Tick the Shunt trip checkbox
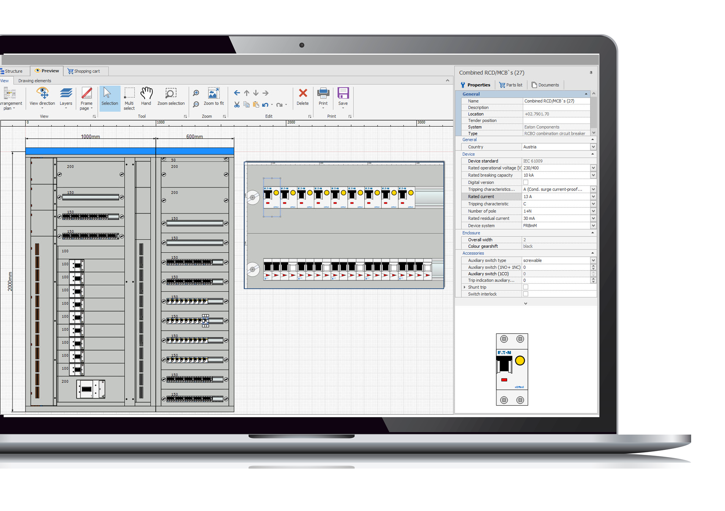 (x=525, y=287)
